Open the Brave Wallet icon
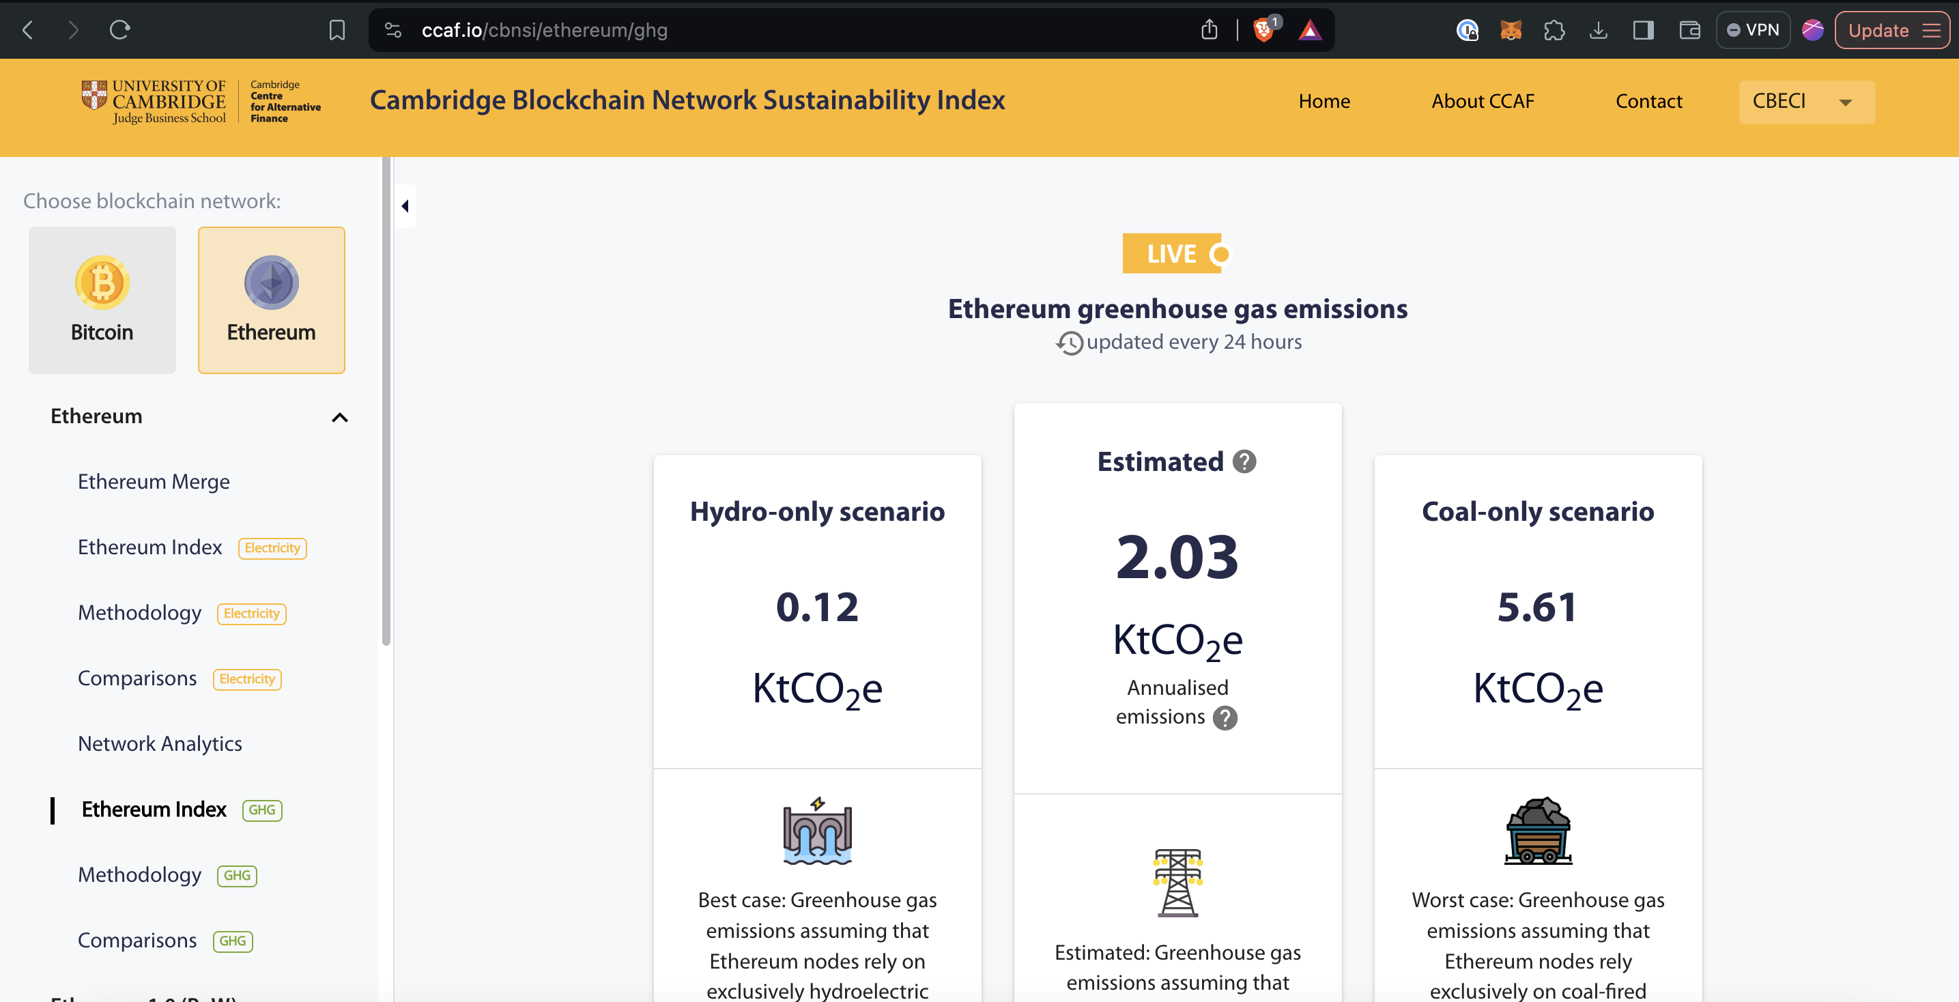The height and width of the screenshot is (1002, 1959). [1689, 31]
